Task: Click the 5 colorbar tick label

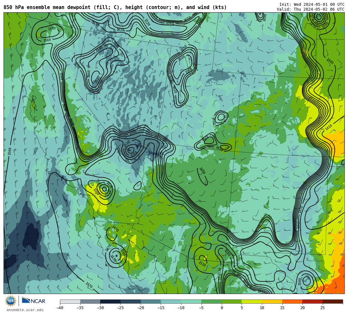Action: pyautogui.click(x=242, y=308)
